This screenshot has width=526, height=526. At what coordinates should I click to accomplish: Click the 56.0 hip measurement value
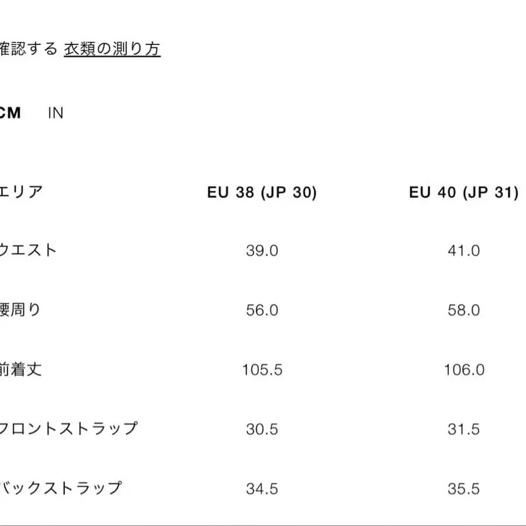[263, 310]
